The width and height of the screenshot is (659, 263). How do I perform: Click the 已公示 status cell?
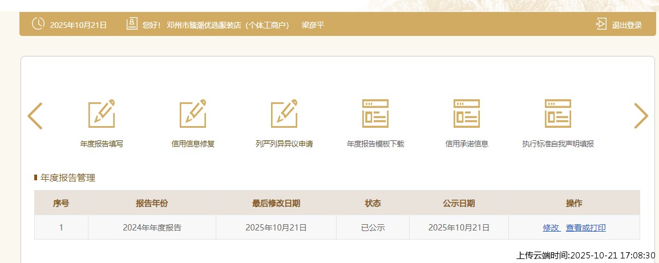point(373,228)
